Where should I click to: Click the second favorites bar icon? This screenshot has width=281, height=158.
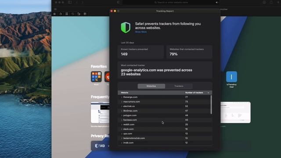click(x=61, y=14)
